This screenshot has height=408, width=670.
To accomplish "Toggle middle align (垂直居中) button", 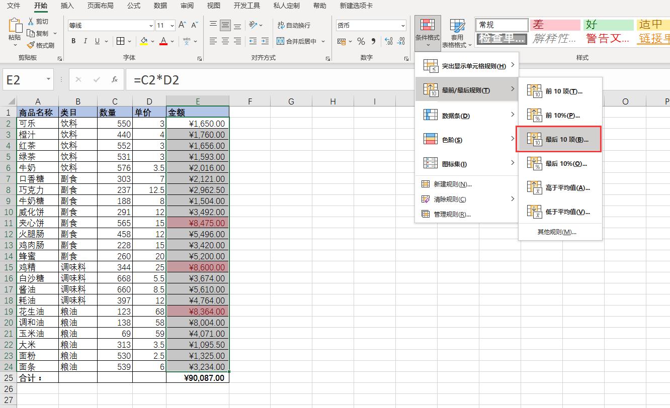I will pos(225,25).
